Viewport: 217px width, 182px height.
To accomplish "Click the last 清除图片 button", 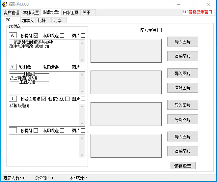I will [182, 151].
